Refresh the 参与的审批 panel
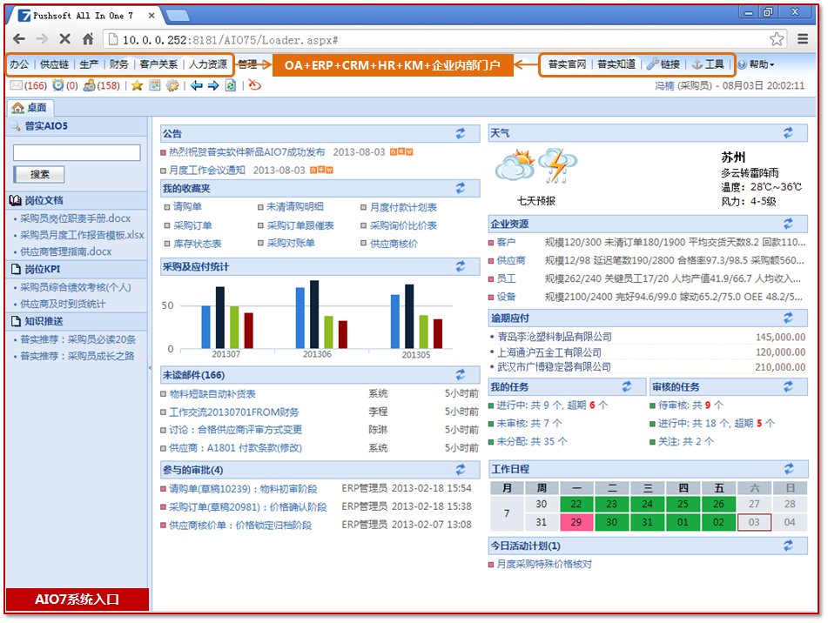This screenshot has width=828, height=623. [461, 470]
